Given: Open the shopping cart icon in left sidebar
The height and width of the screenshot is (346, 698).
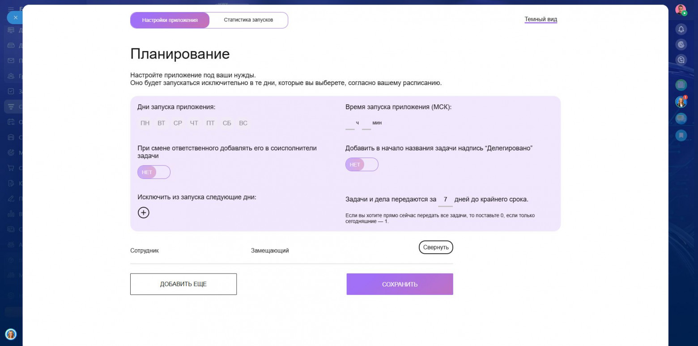Looking at the screenshot, I should 11,168.
